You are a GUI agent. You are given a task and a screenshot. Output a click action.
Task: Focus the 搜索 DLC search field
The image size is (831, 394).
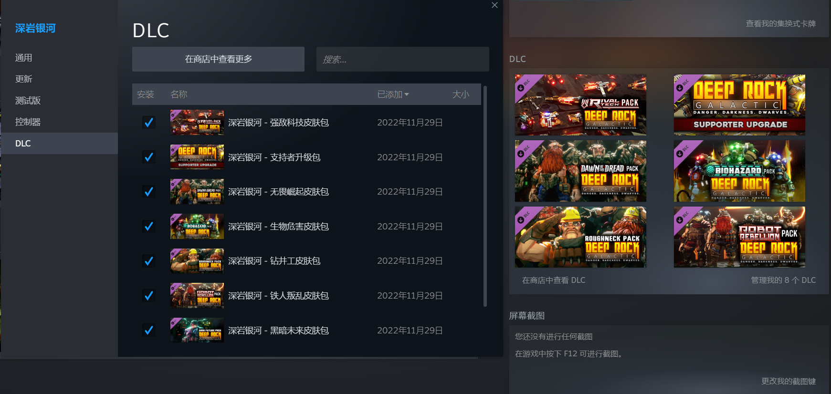[x=403, y=59]
